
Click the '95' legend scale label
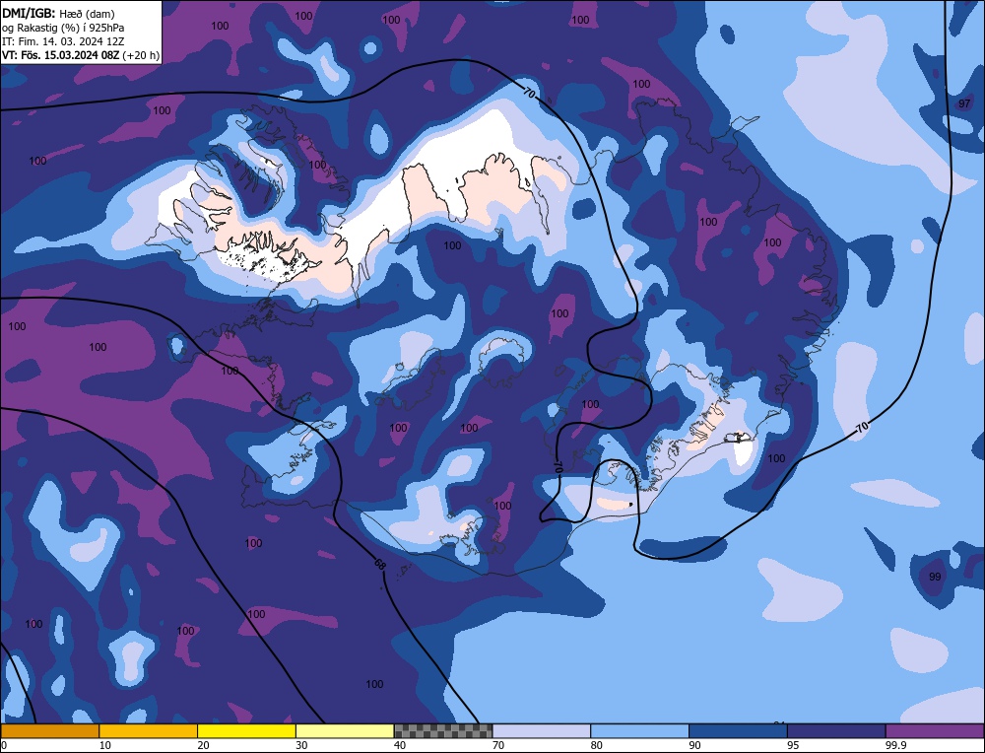[793, 745]
